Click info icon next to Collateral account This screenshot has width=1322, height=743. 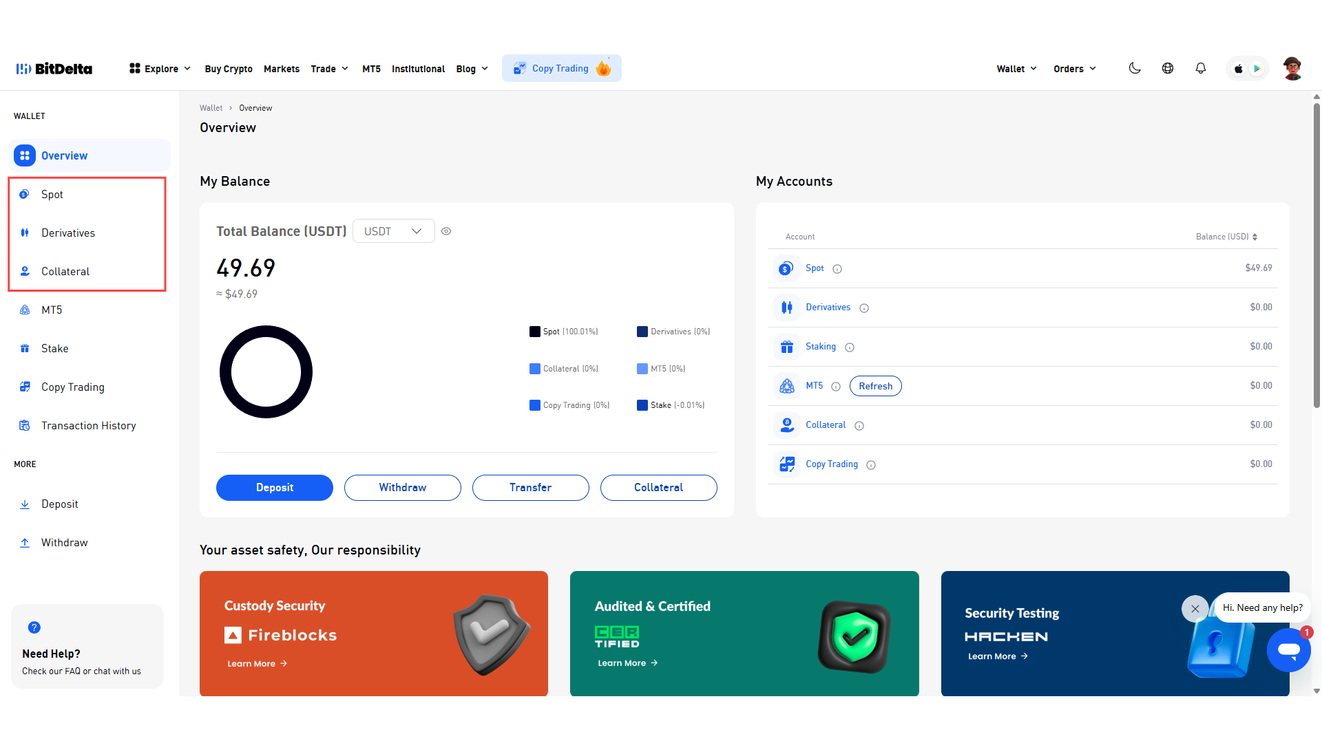pyautogui.click(x=859, y=426)
